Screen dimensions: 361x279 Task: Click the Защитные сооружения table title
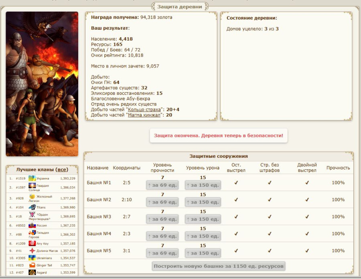219,156
